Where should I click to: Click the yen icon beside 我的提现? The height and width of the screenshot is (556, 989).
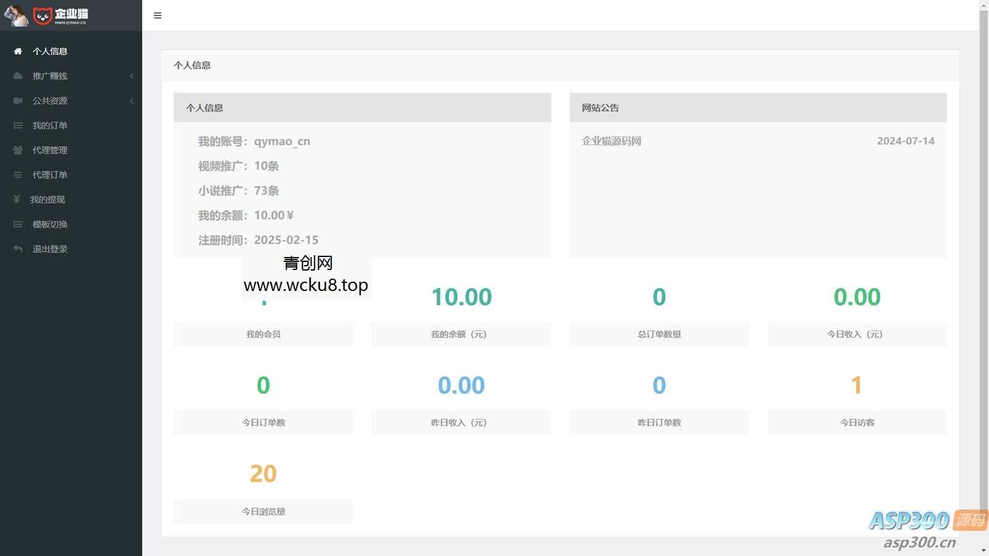17,200
